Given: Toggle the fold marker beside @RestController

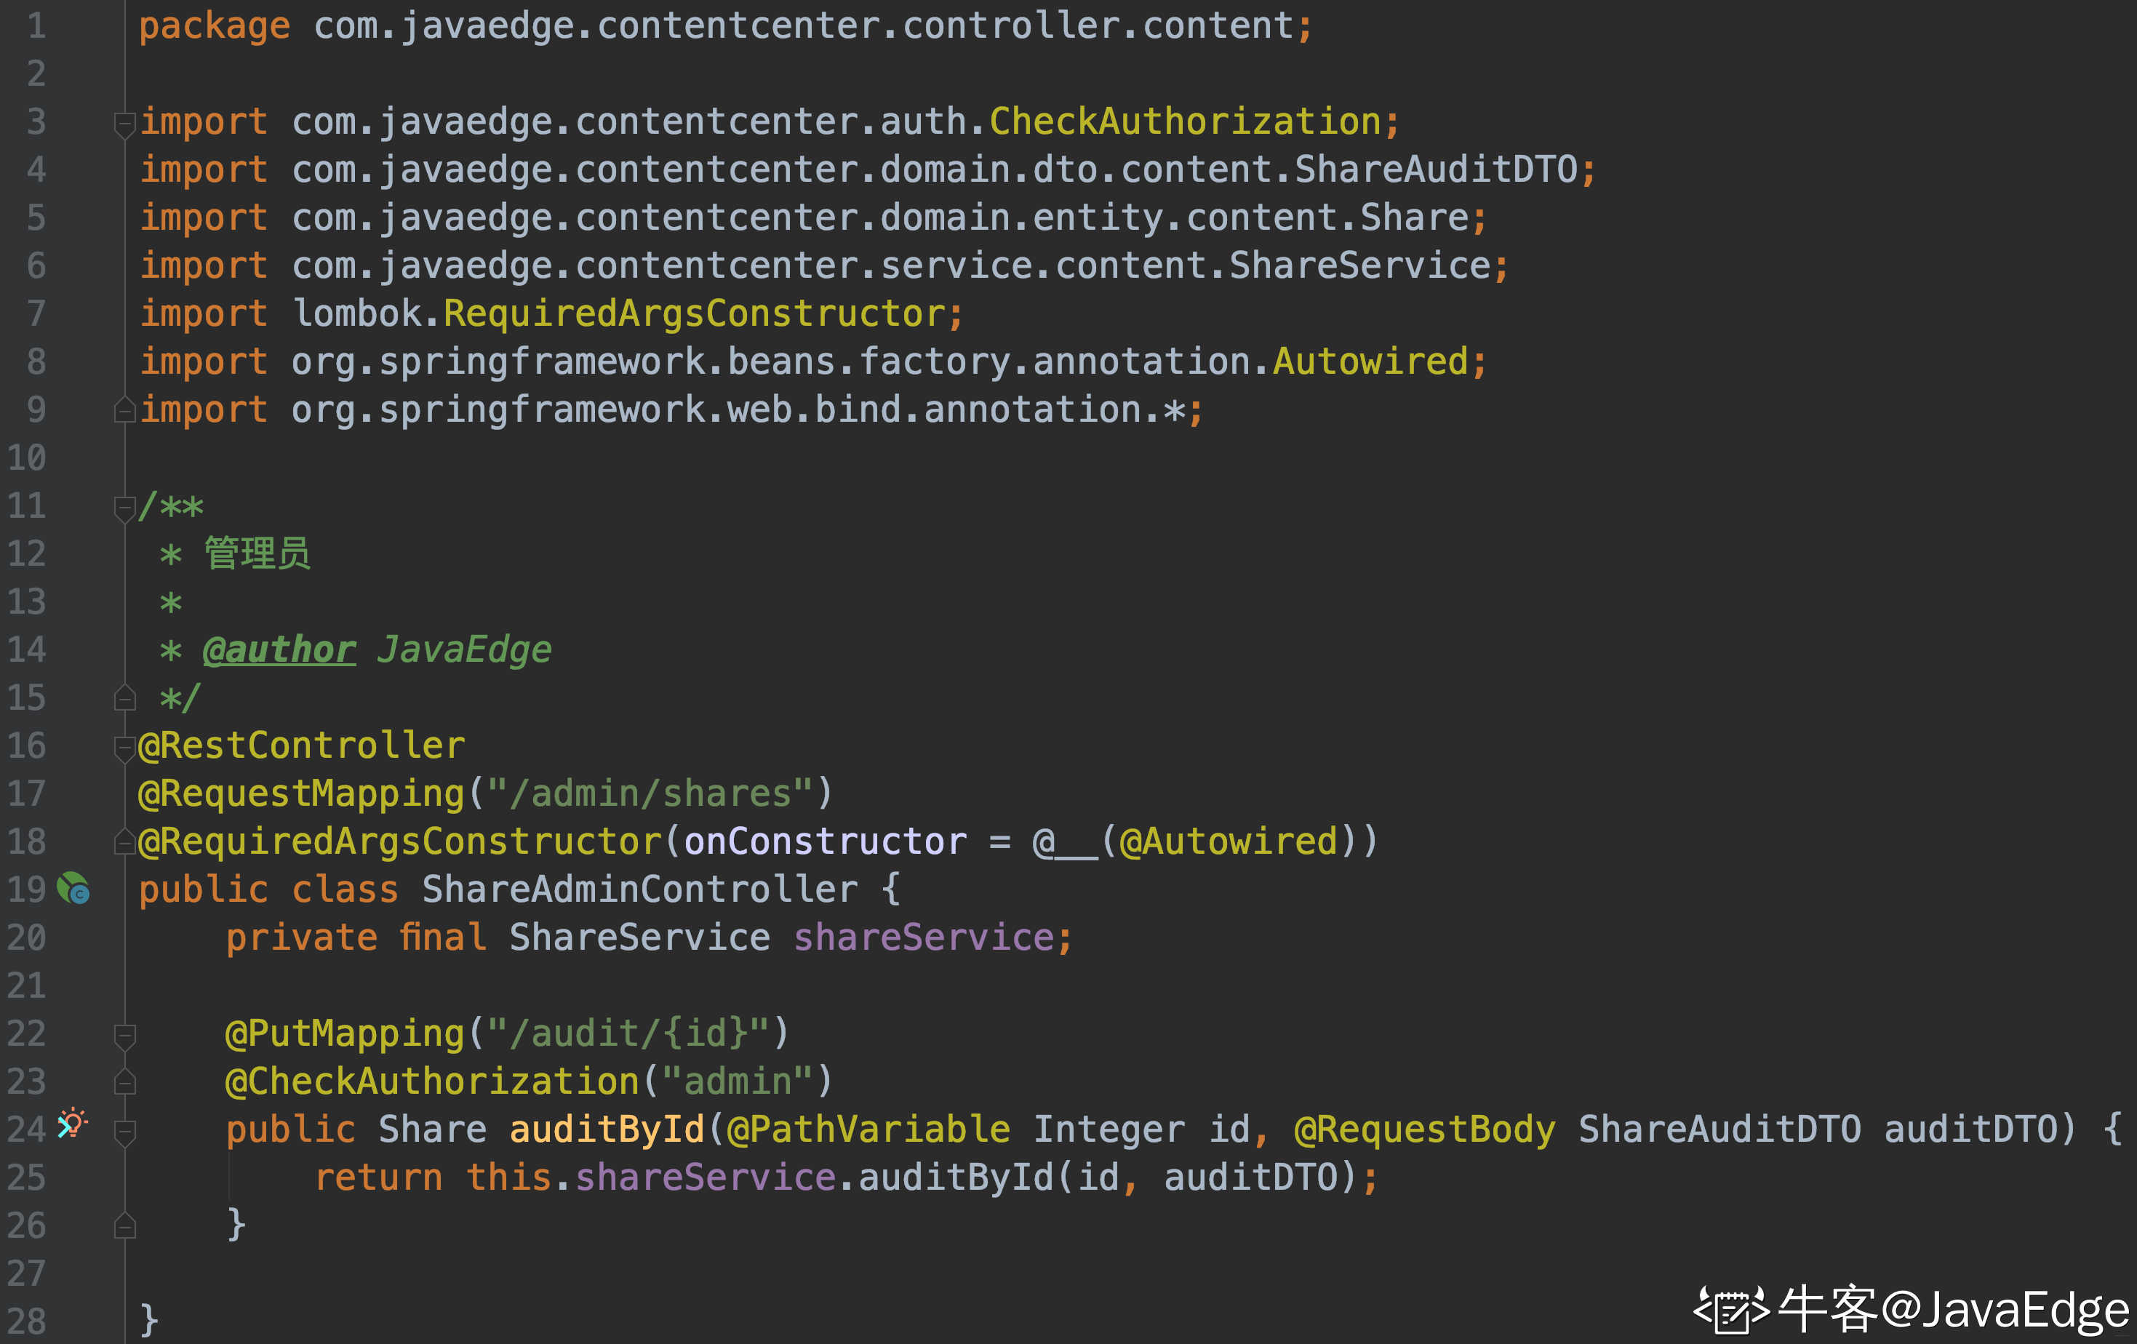Looking at the screenshot, I should click(x=124, y=748).
